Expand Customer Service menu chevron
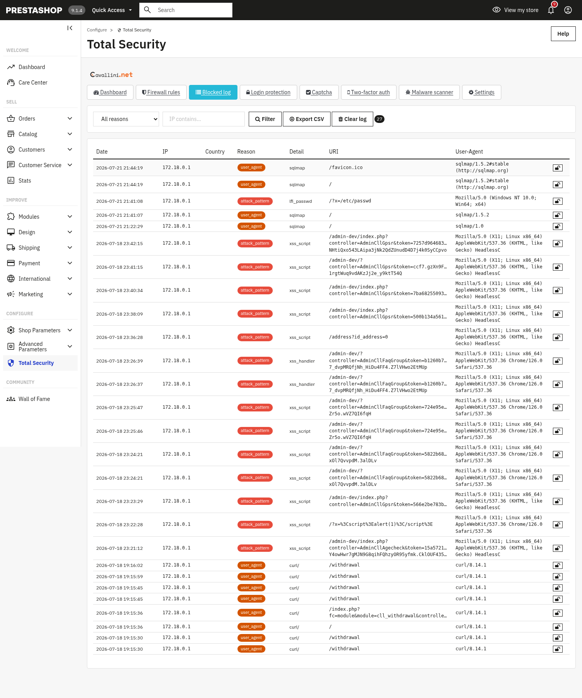The image size is (582, 698). click(x=70, y=165)
